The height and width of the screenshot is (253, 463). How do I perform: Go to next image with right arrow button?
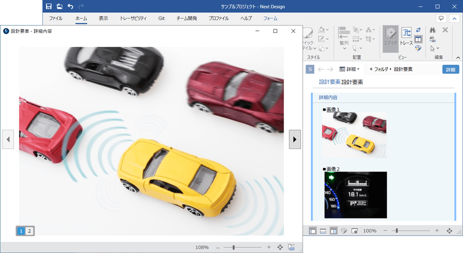click(295, 139)
